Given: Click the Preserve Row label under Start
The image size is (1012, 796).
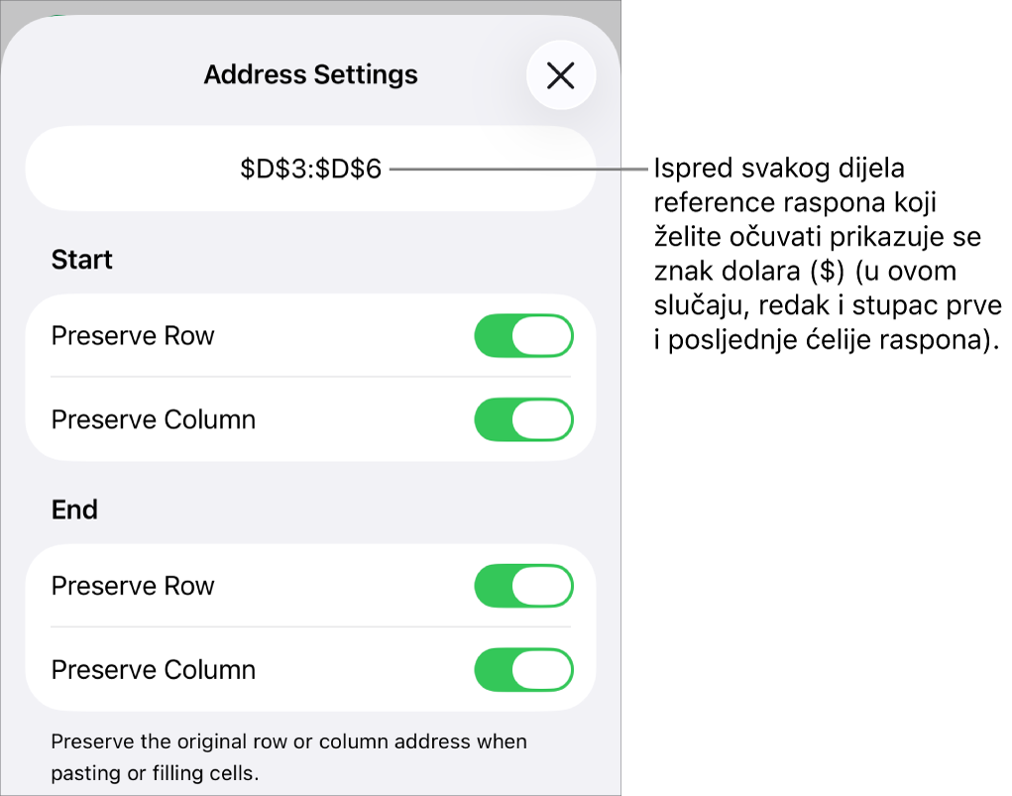Looking at the screenshot, I should (x=132, y=336).
